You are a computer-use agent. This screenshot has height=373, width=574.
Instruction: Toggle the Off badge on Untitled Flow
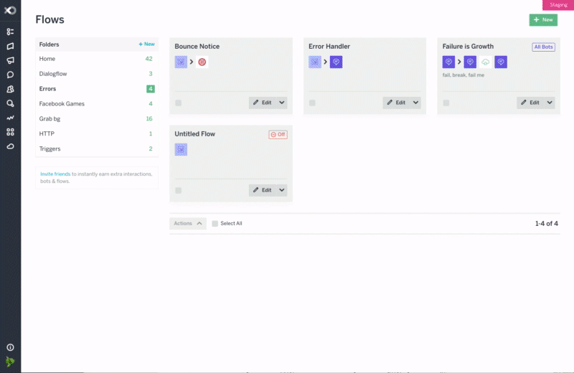278,134
